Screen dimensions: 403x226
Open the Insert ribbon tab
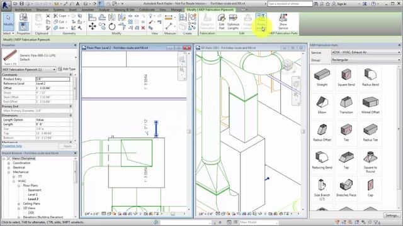[73, 9]
